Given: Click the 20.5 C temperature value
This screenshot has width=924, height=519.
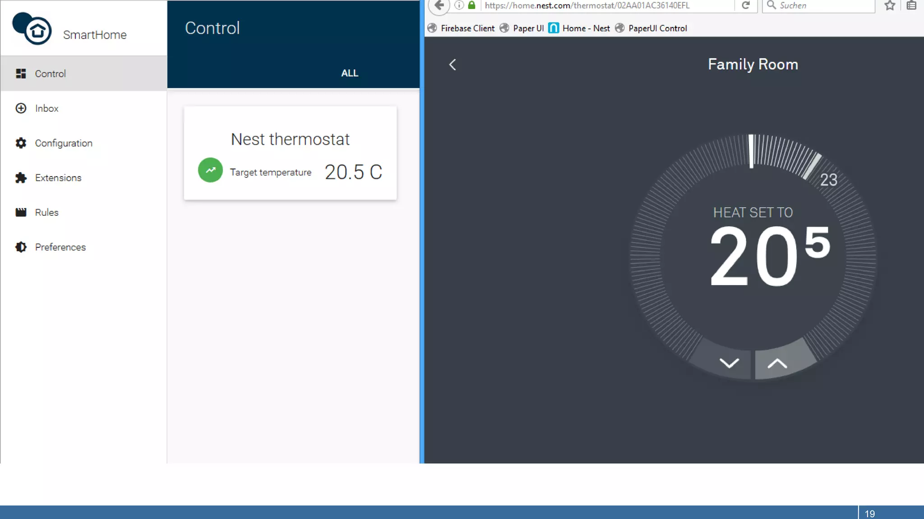Looking at the screenshot, I should coord(353,172).
